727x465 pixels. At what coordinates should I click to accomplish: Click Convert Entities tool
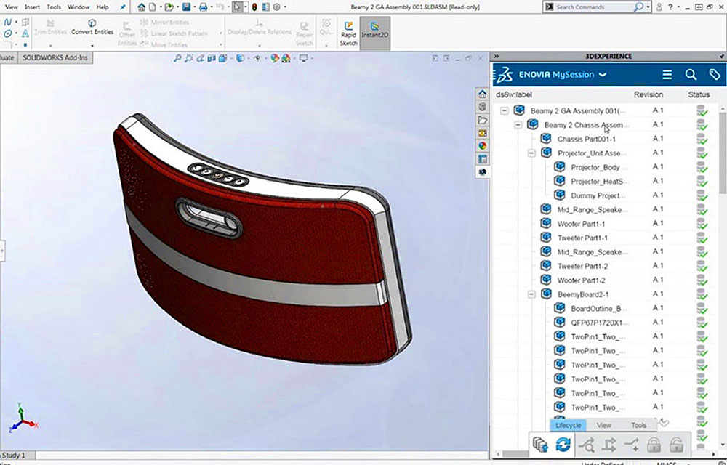click(x=92, y=28)
